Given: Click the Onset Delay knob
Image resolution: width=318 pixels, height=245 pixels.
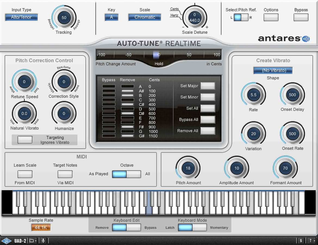Looking at the screenshot, I should tap(292, 95).
